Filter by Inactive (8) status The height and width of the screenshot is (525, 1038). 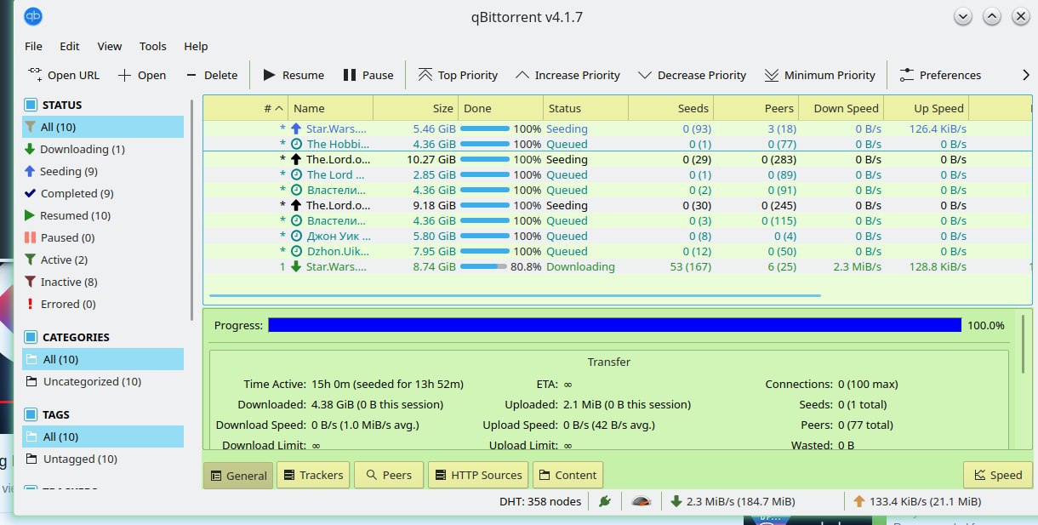pyautogui.click(x=103, y=282)
